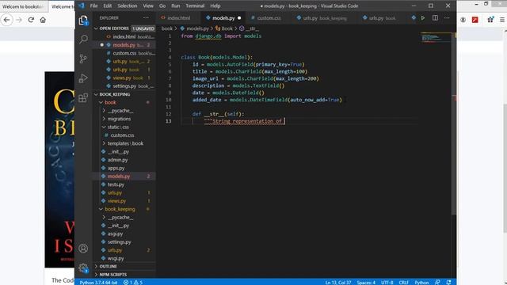
Task: Collapse the Open Editors section
Action: pos(124,28)
